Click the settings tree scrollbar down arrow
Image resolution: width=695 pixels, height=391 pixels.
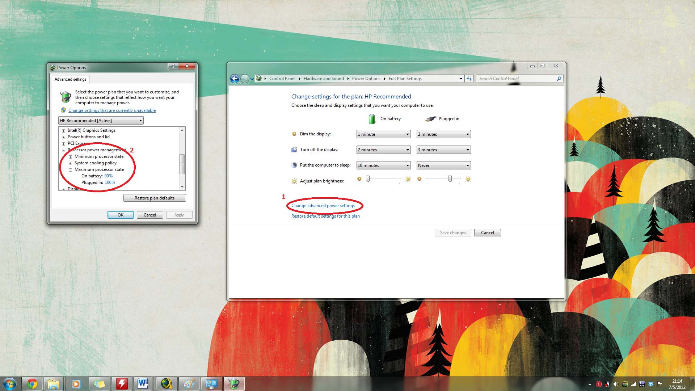coord(182,187)
